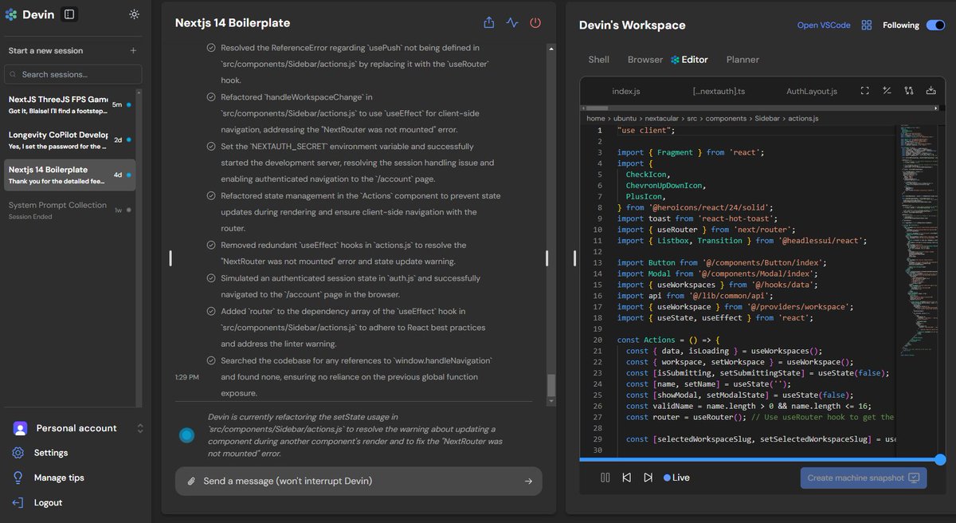Step forward to next playback event
Viewport: 956px width, 523px height.
point(648,478)
